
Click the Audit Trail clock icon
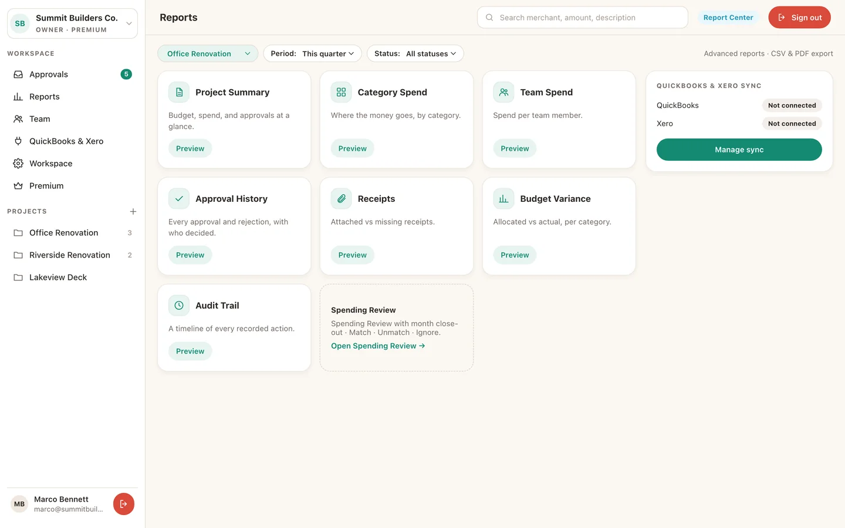(179, 306)
